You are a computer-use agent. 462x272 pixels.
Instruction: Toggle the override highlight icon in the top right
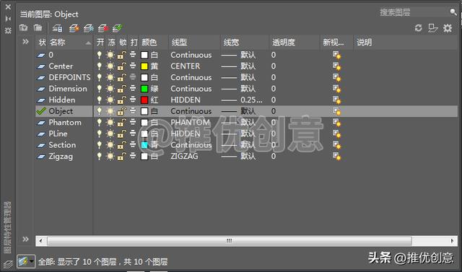[x=432, y=28]
